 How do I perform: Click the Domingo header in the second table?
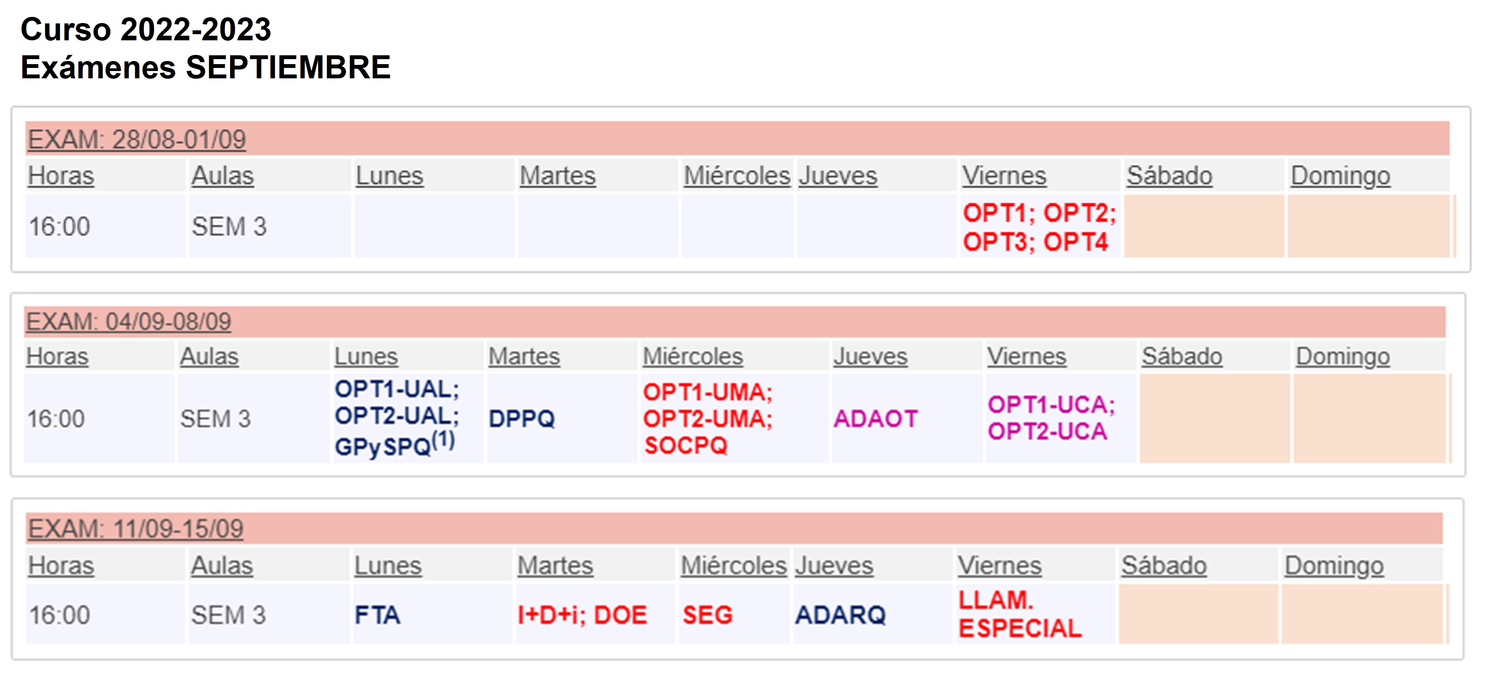1343,356
